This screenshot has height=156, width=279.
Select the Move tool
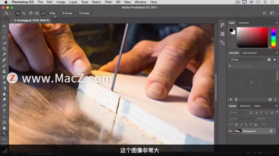[4, 26]
